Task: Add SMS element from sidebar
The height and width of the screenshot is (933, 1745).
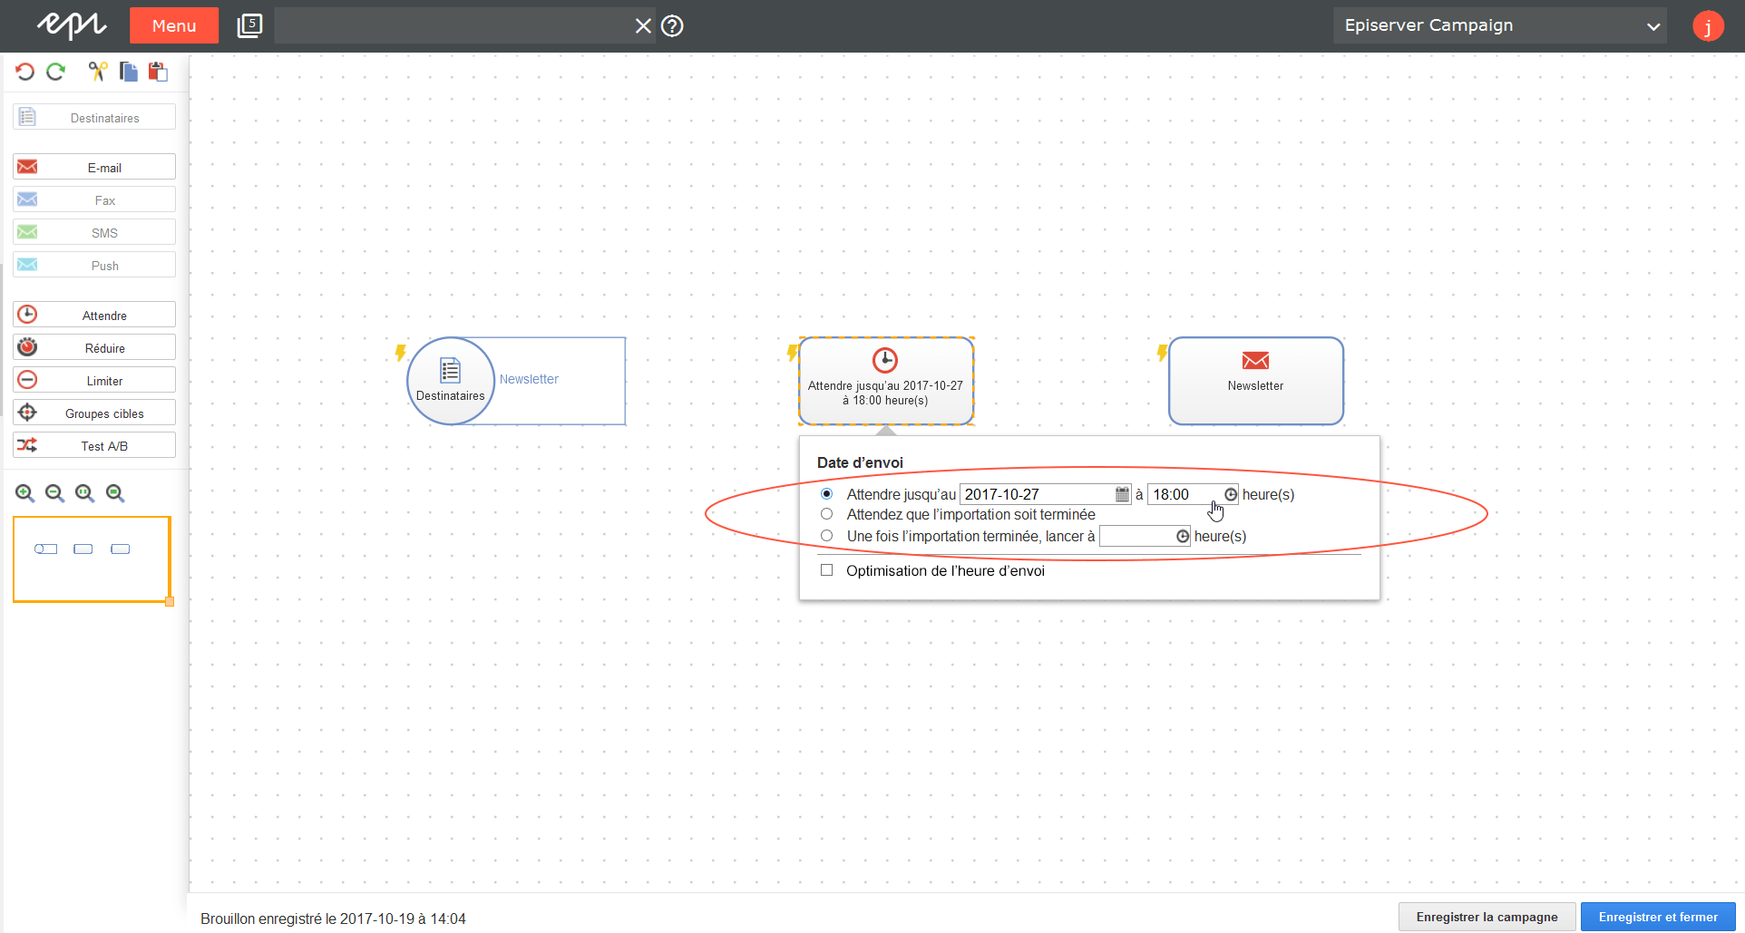Action: [x=94, y=232]
